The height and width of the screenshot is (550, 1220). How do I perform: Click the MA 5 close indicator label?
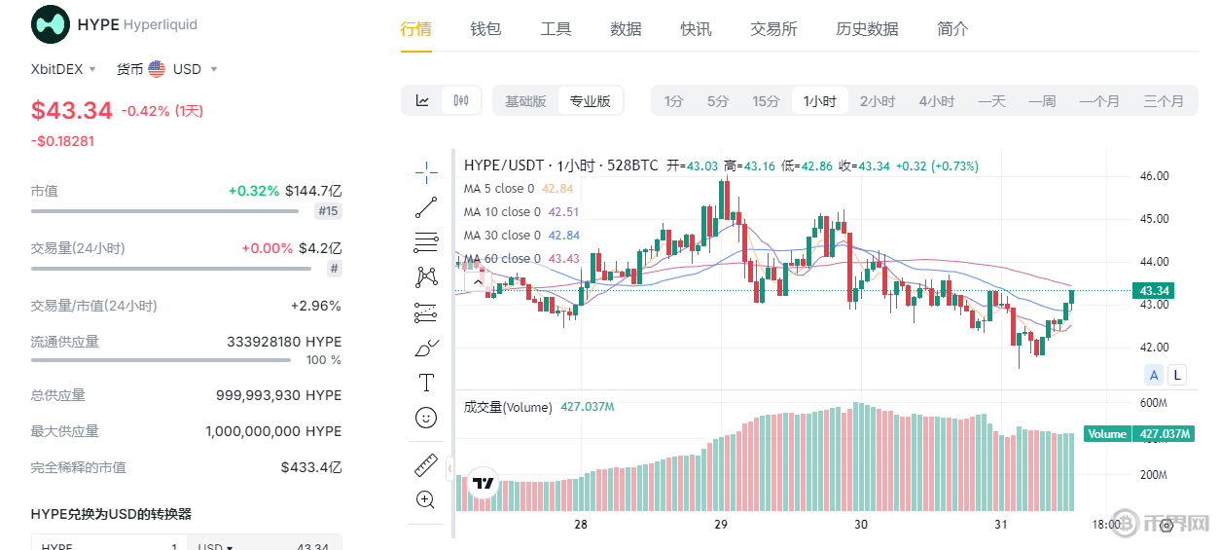click(x=499, y=189)
